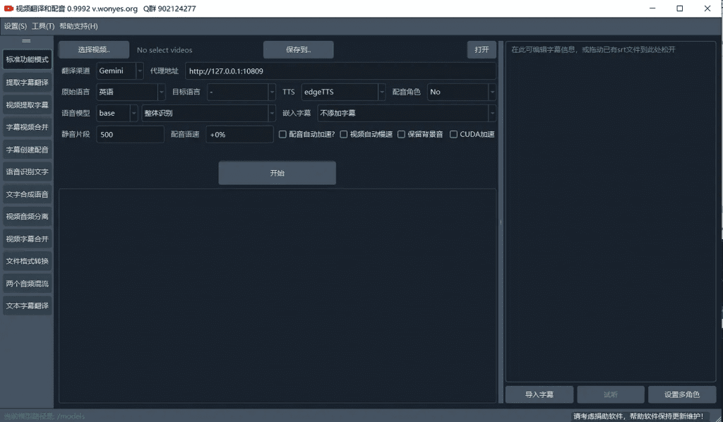Select 视频提取字幕 function mode

27,104
